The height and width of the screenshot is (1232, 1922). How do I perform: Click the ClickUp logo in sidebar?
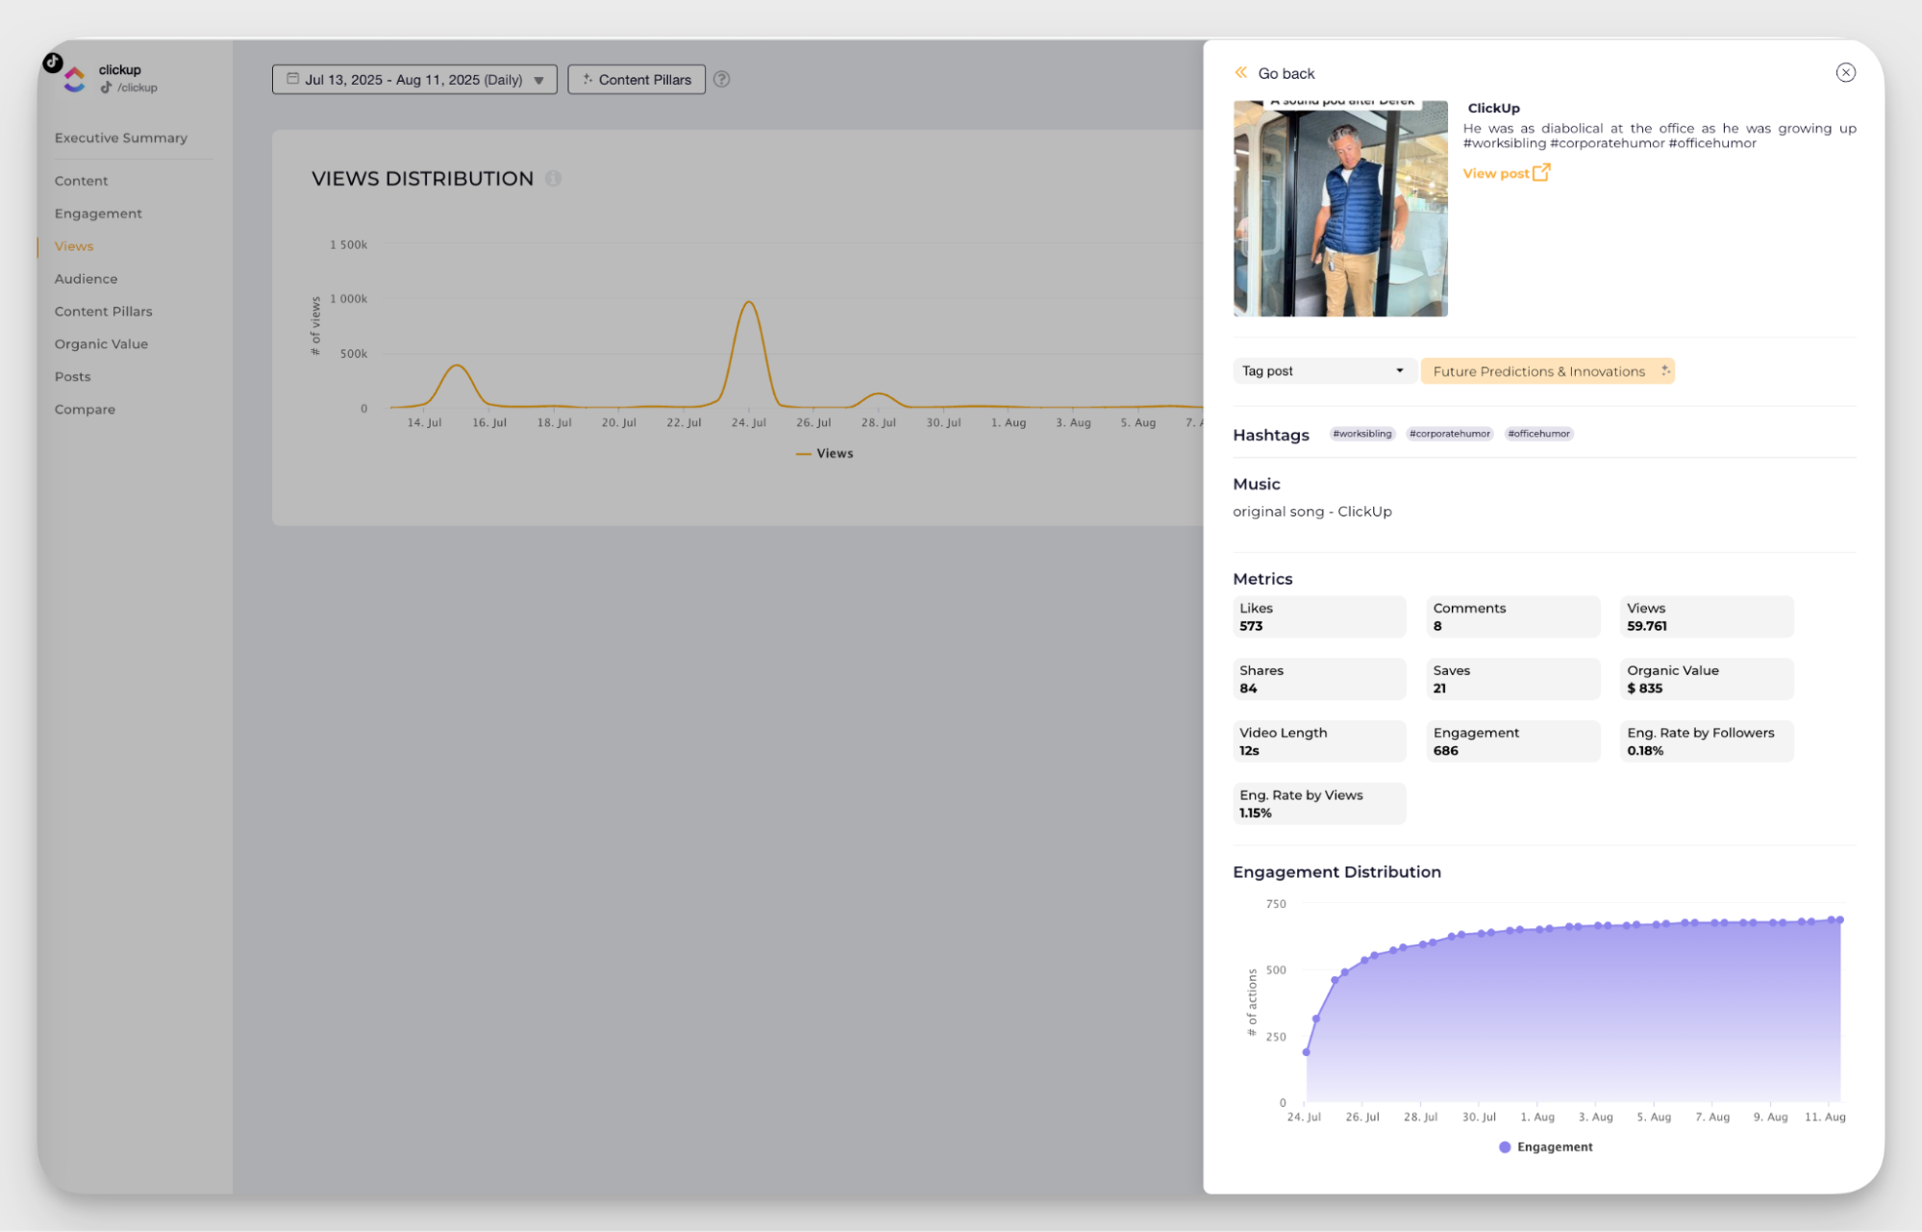pos(75,81)
